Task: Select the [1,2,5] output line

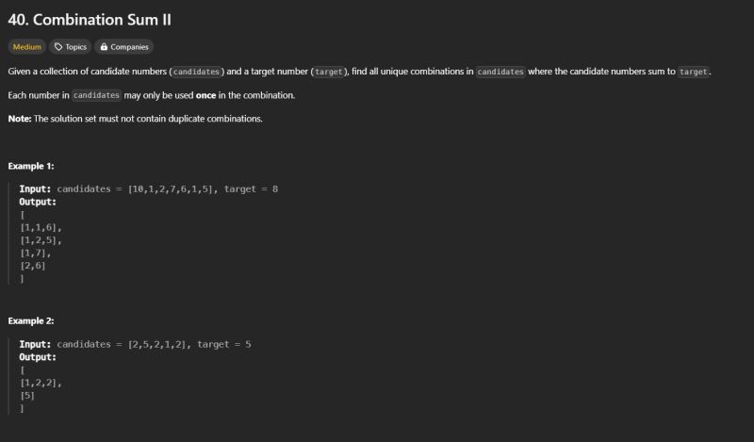Action: tap(41, 240)
